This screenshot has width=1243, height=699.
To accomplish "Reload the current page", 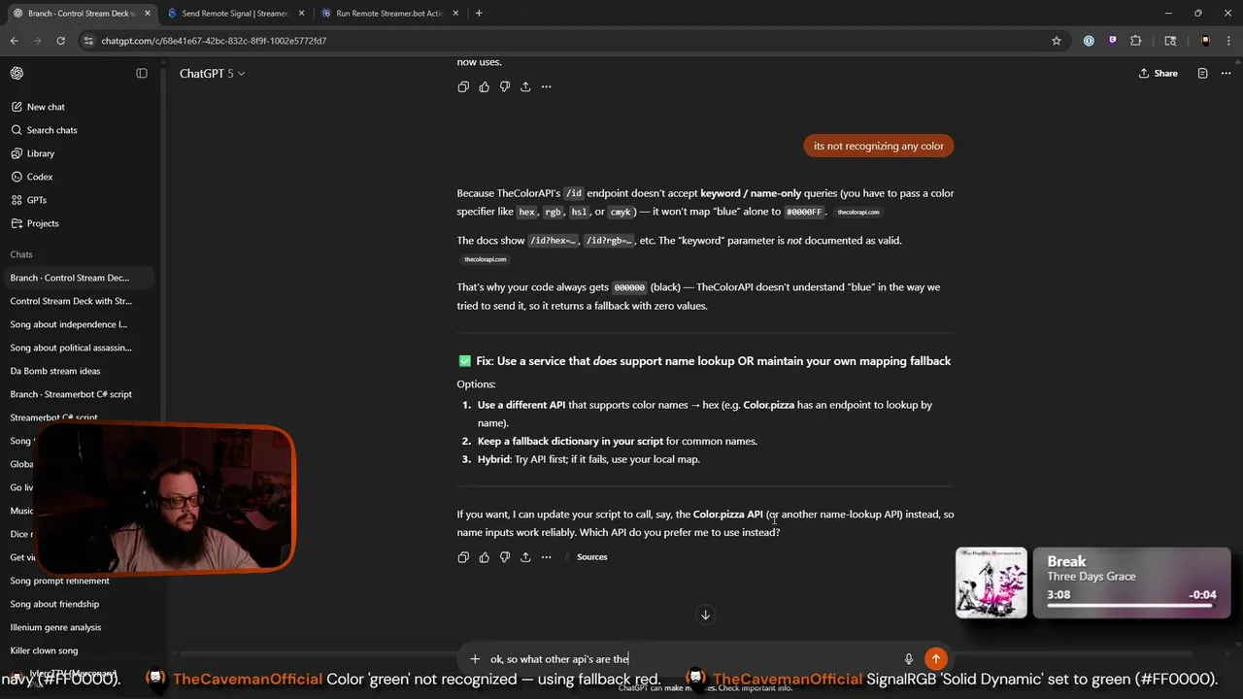I will click(x=61, y=41).
